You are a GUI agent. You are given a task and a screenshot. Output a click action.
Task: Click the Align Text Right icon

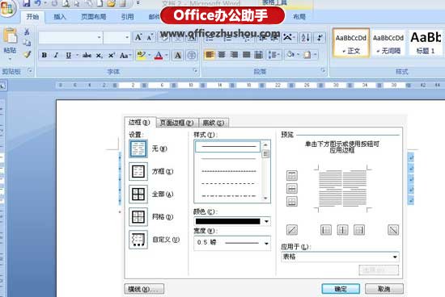[234, 54]
